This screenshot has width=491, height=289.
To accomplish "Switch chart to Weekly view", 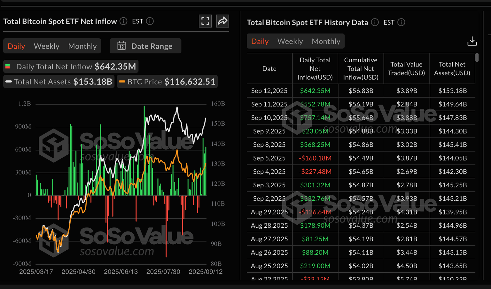I will (47, 46).
